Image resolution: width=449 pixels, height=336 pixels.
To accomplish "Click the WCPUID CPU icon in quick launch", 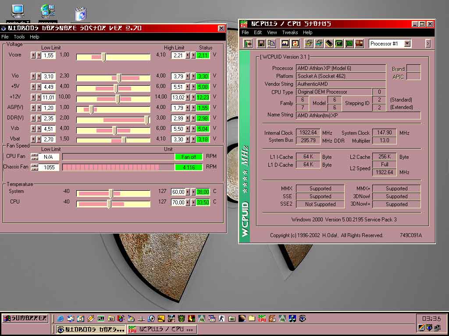I will tap(262, 318).
